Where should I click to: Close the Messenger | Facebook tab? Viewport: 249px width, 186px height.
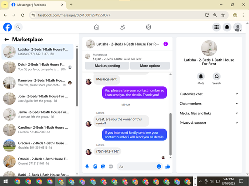(62, 5)
